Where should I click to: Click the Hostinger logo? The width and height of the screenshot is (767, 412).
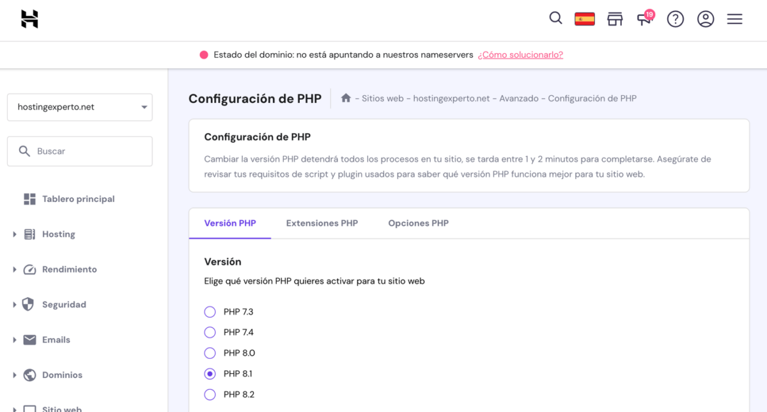tap(29, 19)
